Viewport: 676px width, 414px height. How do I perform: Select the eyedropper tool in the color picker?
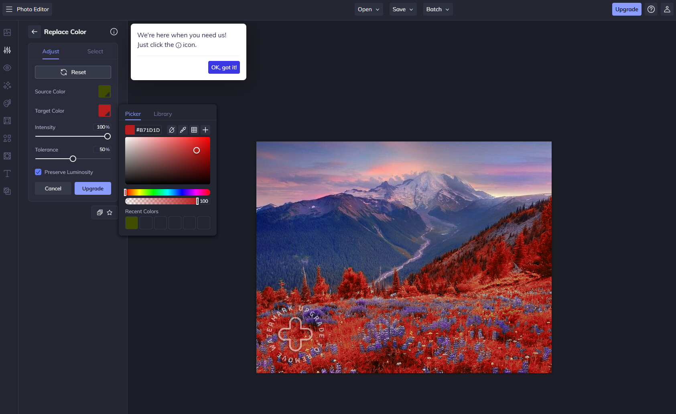183,130
